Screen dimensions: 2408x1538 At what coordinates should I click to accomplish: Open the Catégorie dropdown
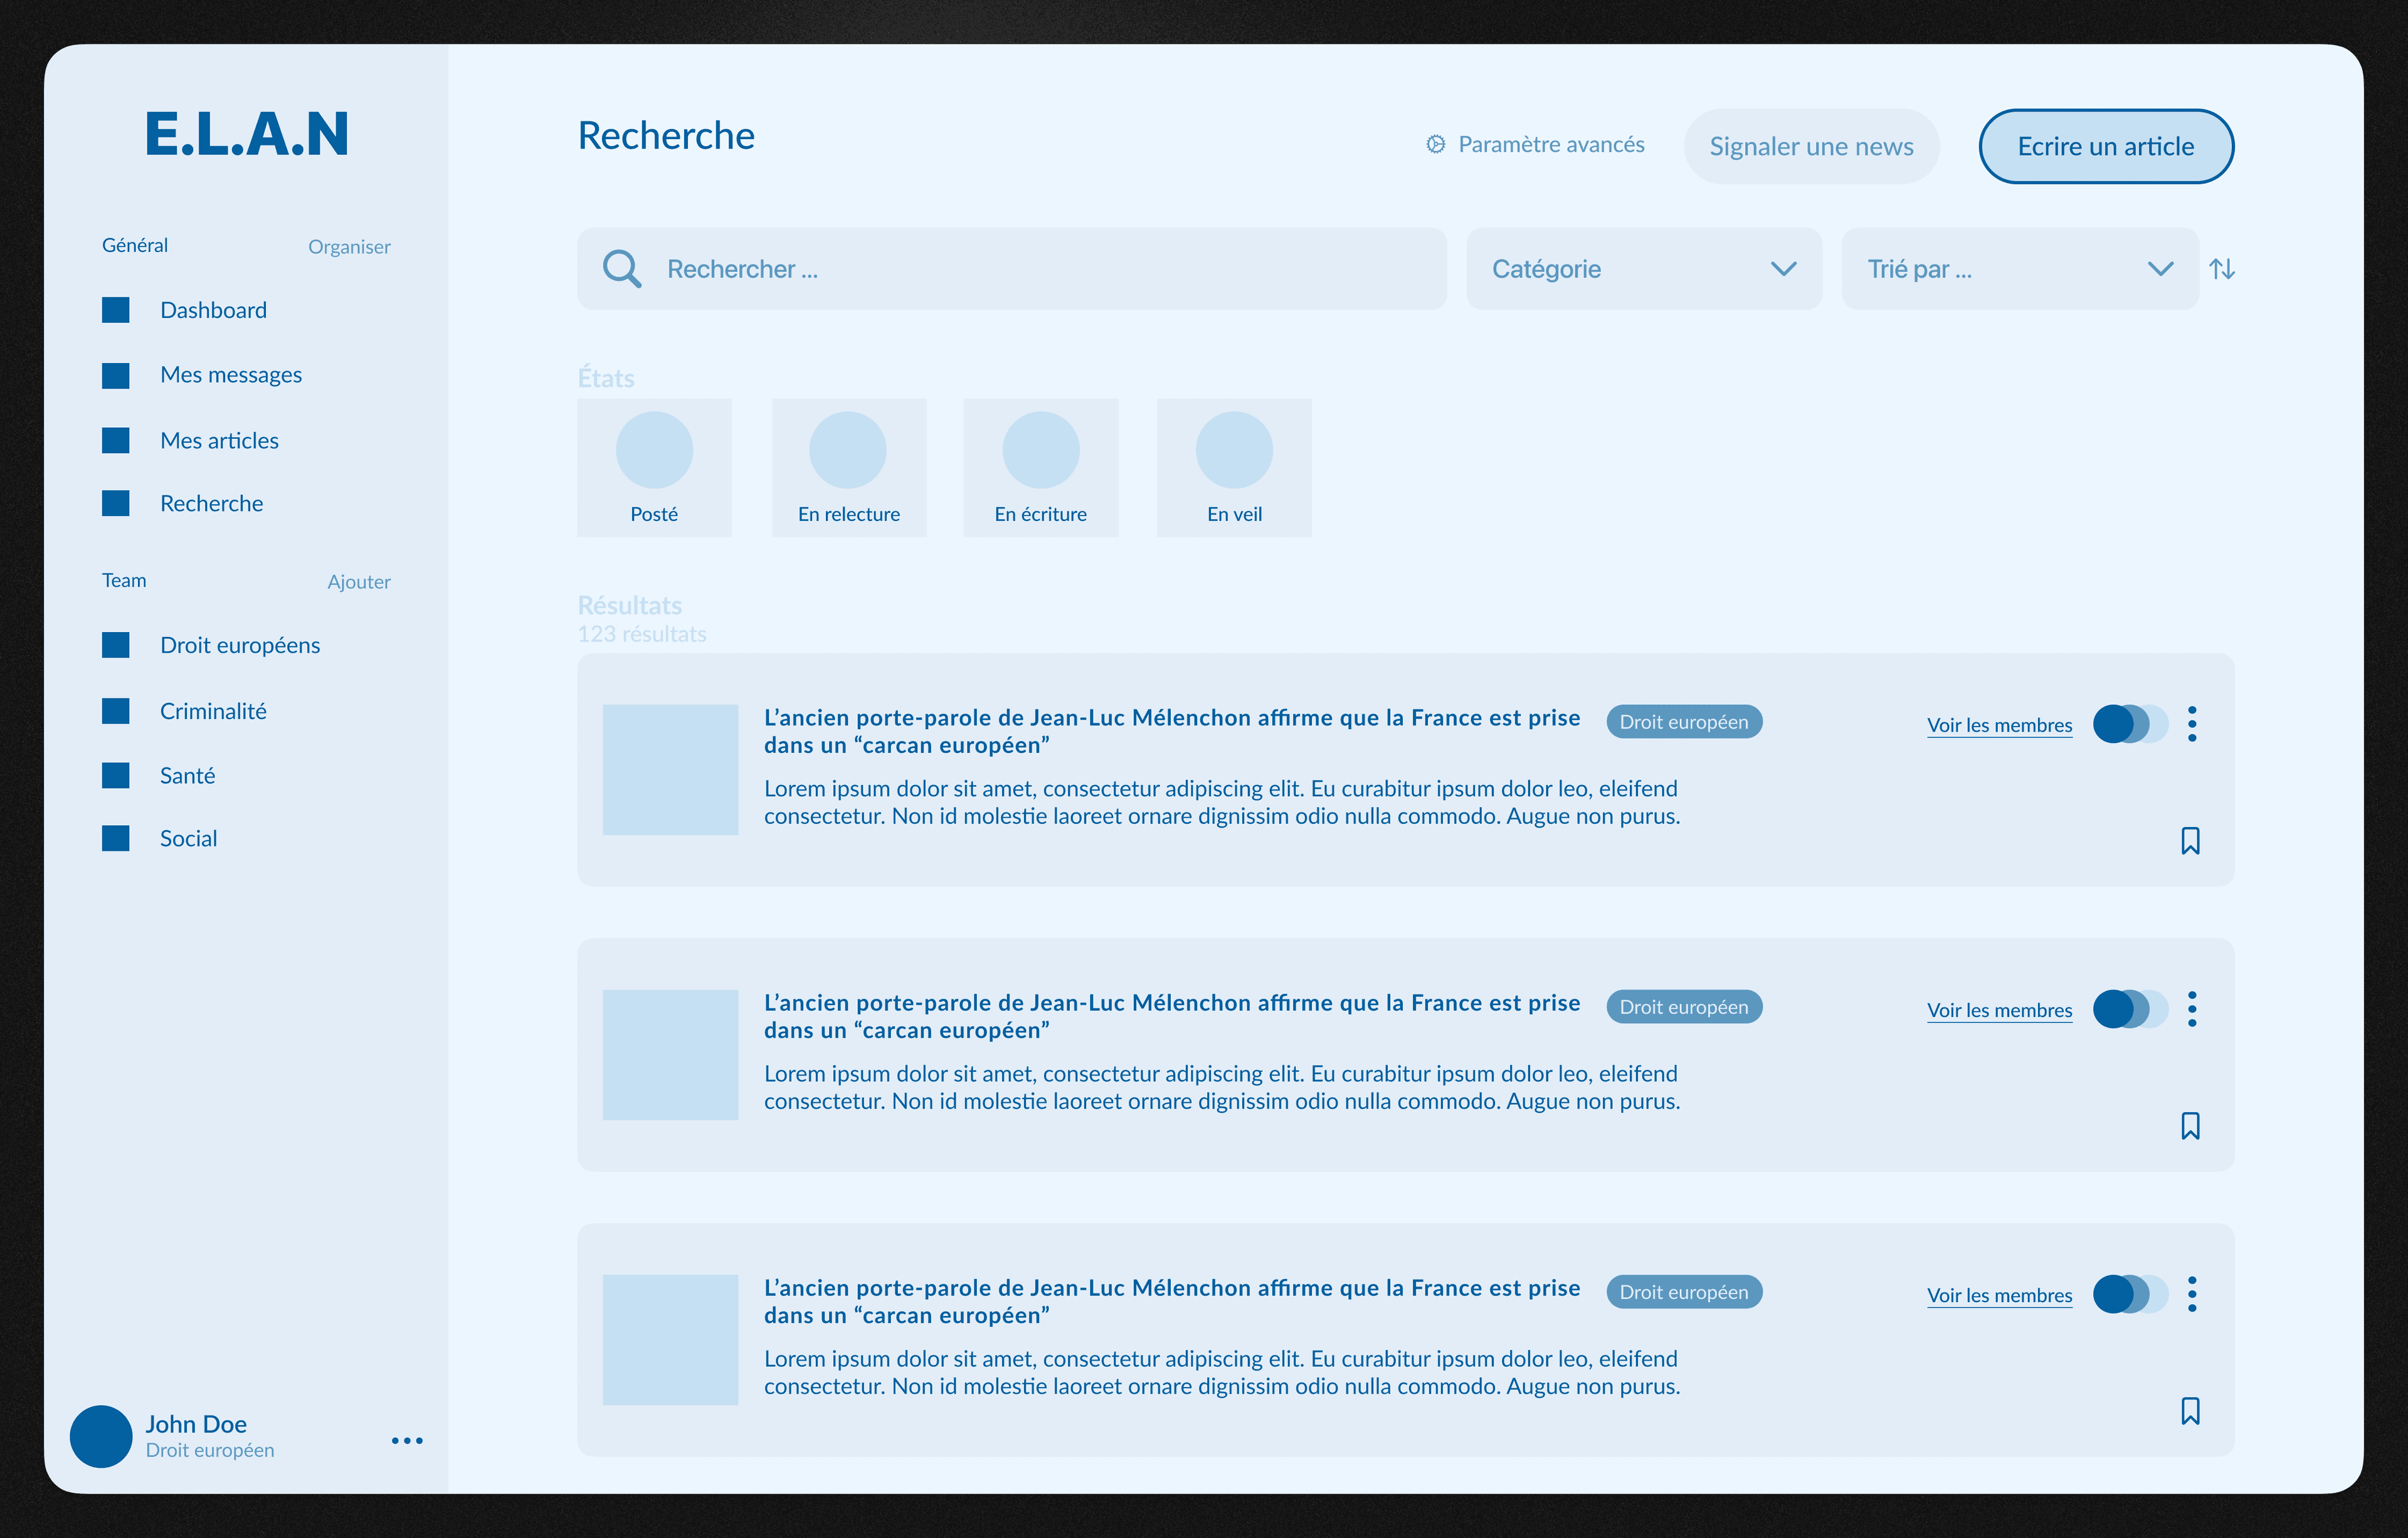1643,268
